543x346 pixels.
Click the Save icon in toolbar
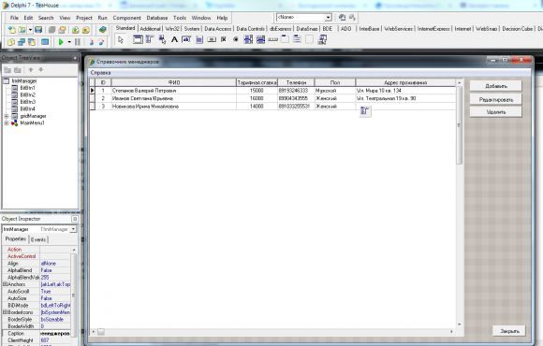[x=38, y=30]
